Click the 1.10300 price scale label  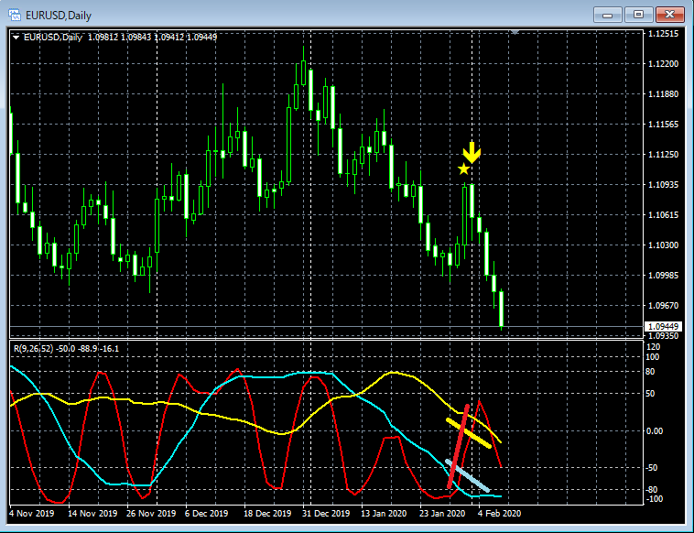(x=663, y=245)
